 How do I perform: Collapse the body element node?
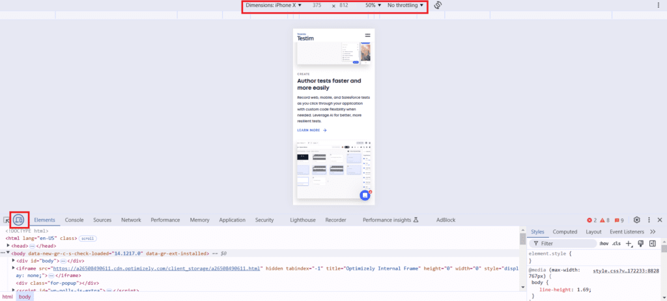[8, 253]
